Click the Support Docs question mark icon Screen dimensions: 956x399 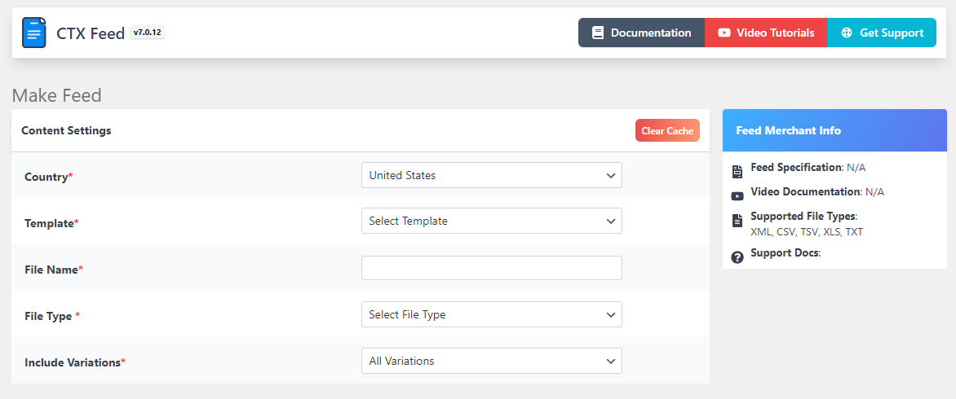(x=737, y=257)
